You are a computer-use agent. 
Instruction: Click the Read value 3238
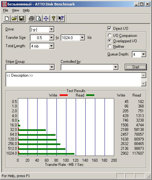(x=140, y=120)
